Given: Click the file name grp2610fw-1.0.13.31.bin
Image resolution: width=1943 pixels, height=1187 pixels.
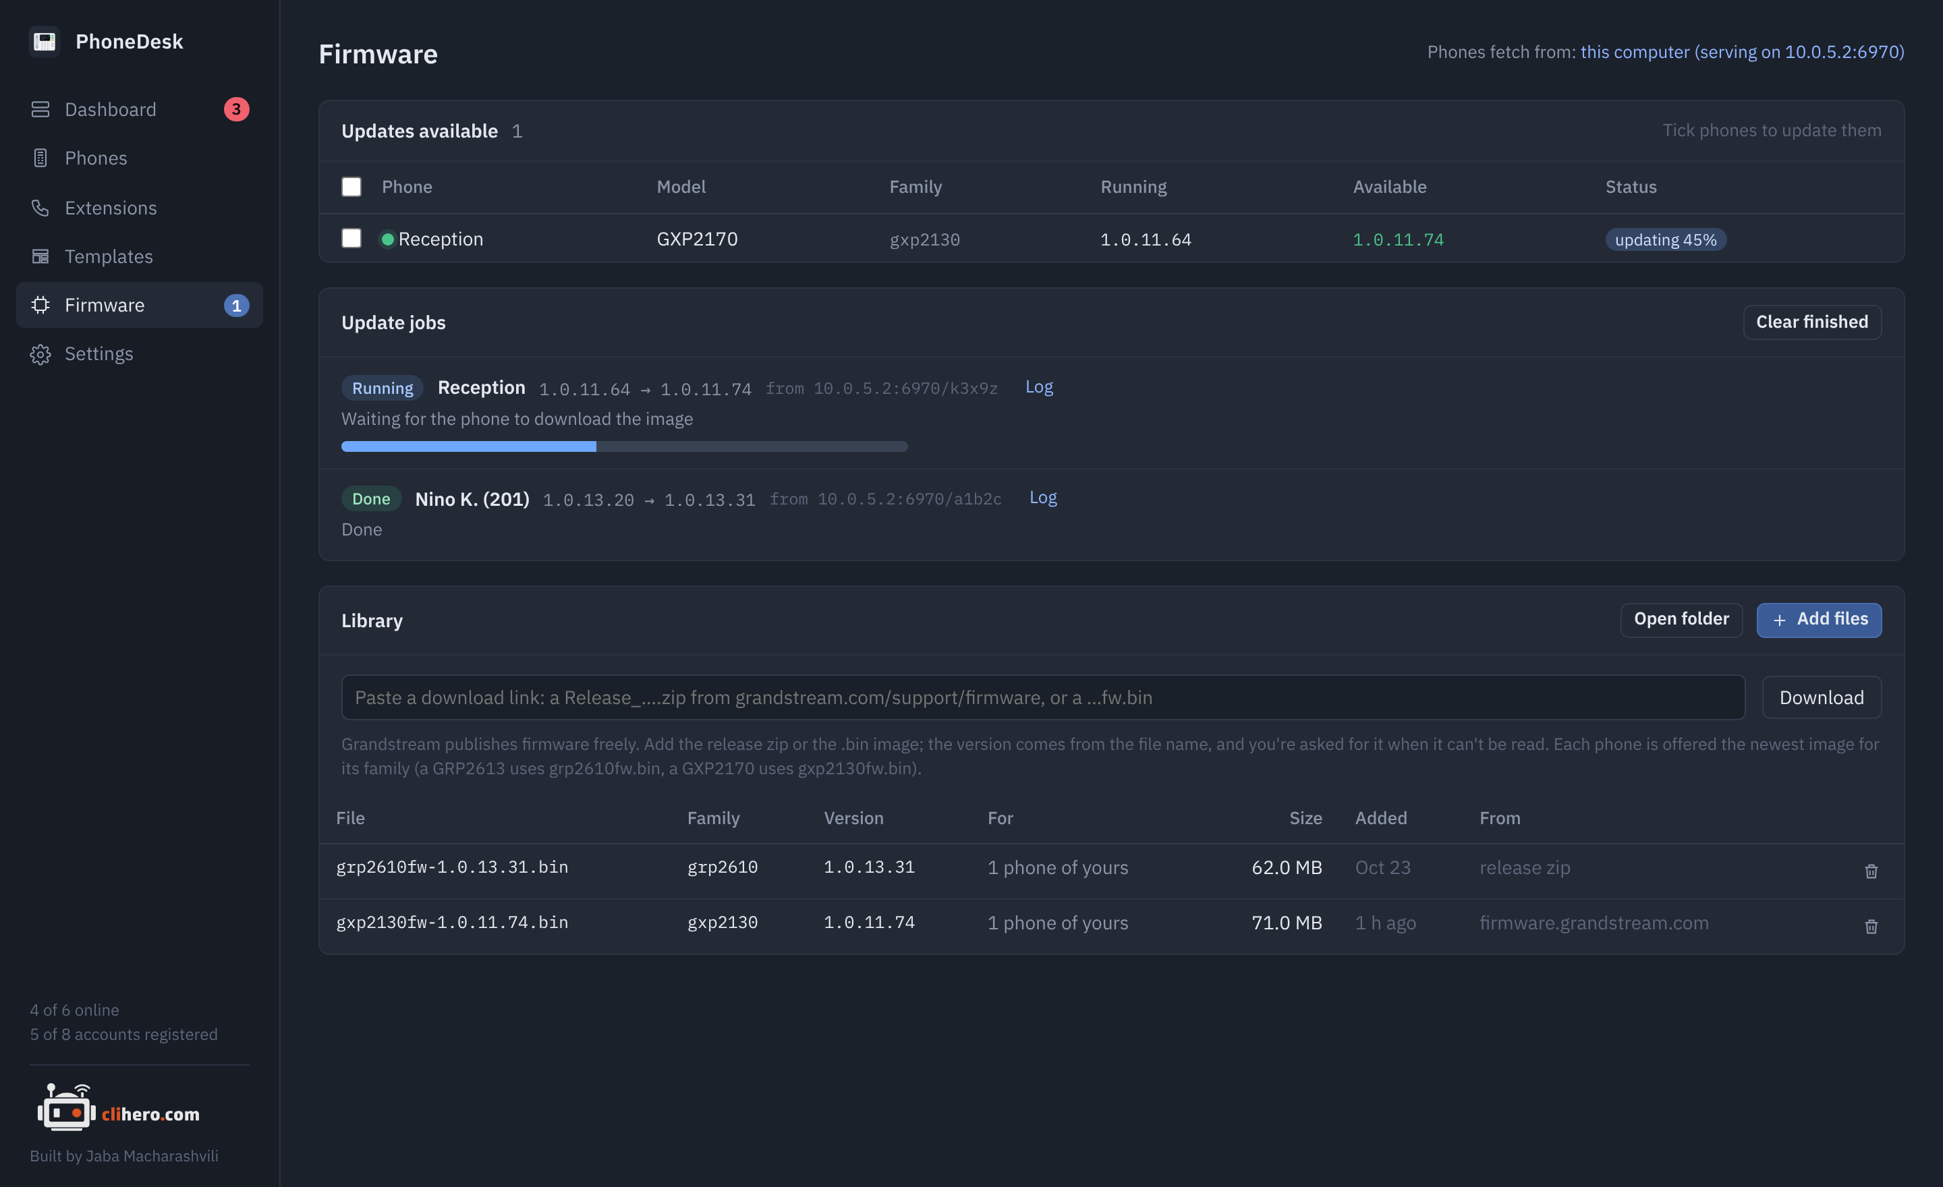Looking at the screenshot, I should coord(452,867).
